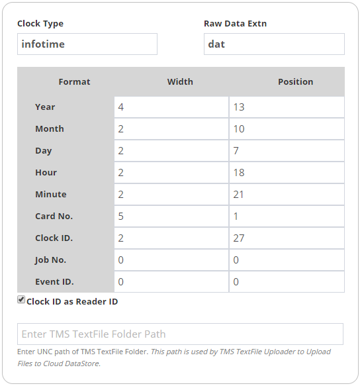Select the Month width field
This screenshot has width=360, height=386.
pos(171,129)
